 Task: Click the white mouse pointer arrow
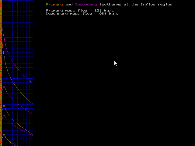115,63
